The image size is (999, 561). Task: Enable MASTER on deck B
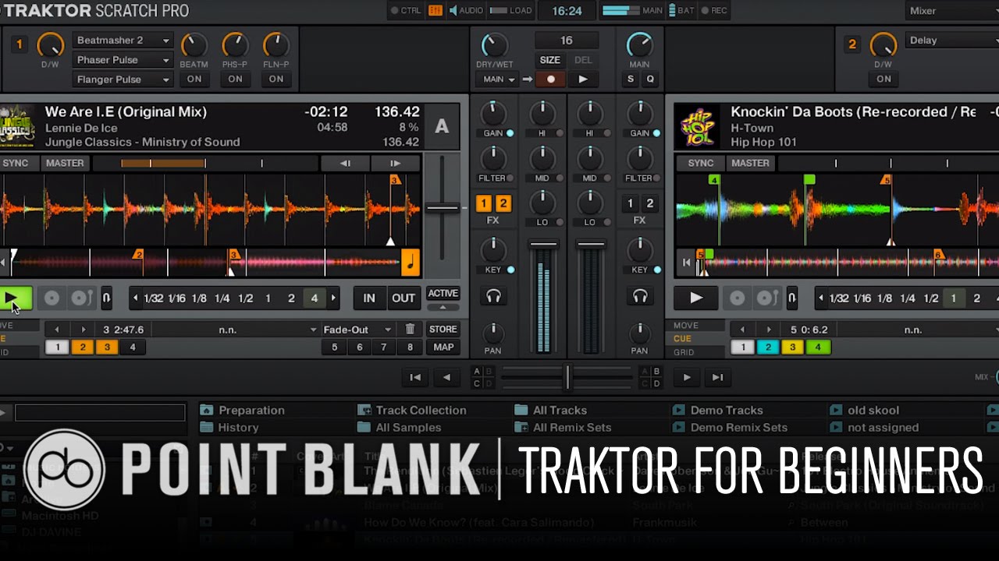point(750,164)
